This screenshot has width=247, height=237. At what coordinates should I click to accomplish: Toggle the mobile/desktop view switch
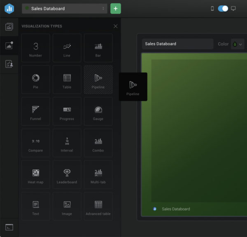[x=223, y=9]
